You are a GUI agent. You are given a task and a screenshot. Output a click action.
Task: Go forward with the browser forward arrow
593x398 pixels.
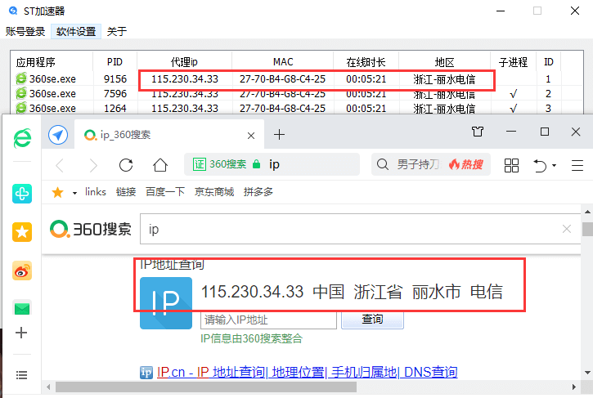[x=92, y=165]
